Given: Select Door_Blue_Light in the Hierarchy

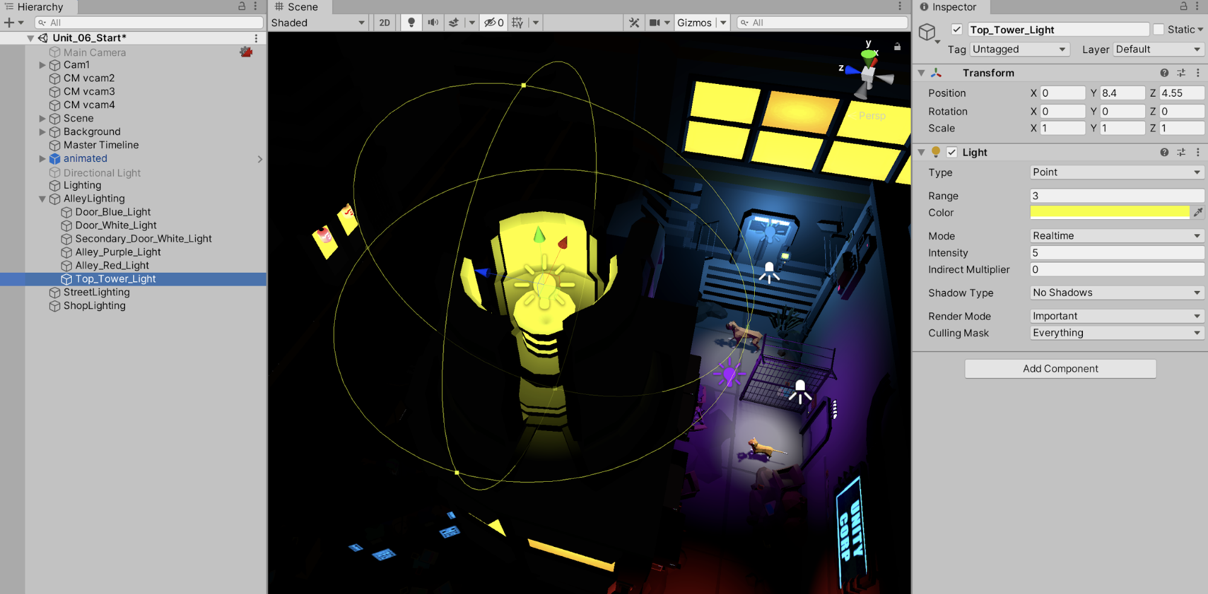Looking at the screenshot, I should coord(113,212).
